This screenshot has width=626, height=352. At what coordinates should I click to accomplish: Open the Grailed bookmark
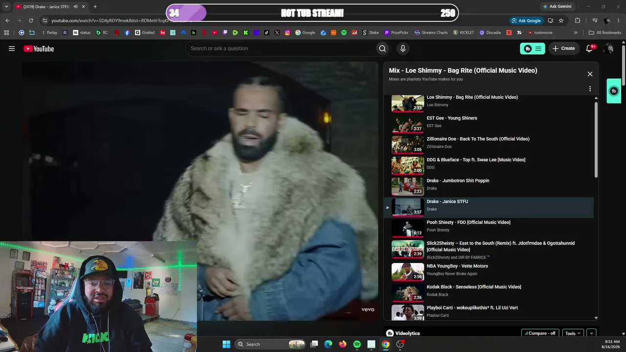coord(145,33)
